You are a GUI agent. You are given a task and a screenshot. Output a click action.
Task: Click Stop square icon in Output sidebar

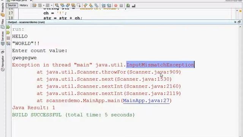[8, 38]
